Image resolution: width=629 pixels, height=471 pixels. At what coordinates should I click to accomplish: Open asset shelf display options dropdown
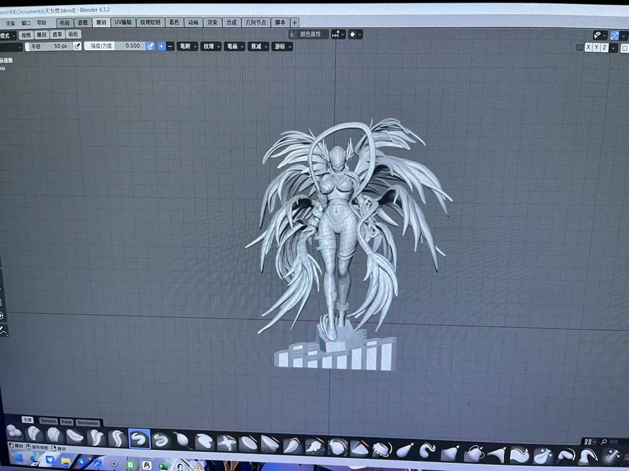tap(590, 441)
